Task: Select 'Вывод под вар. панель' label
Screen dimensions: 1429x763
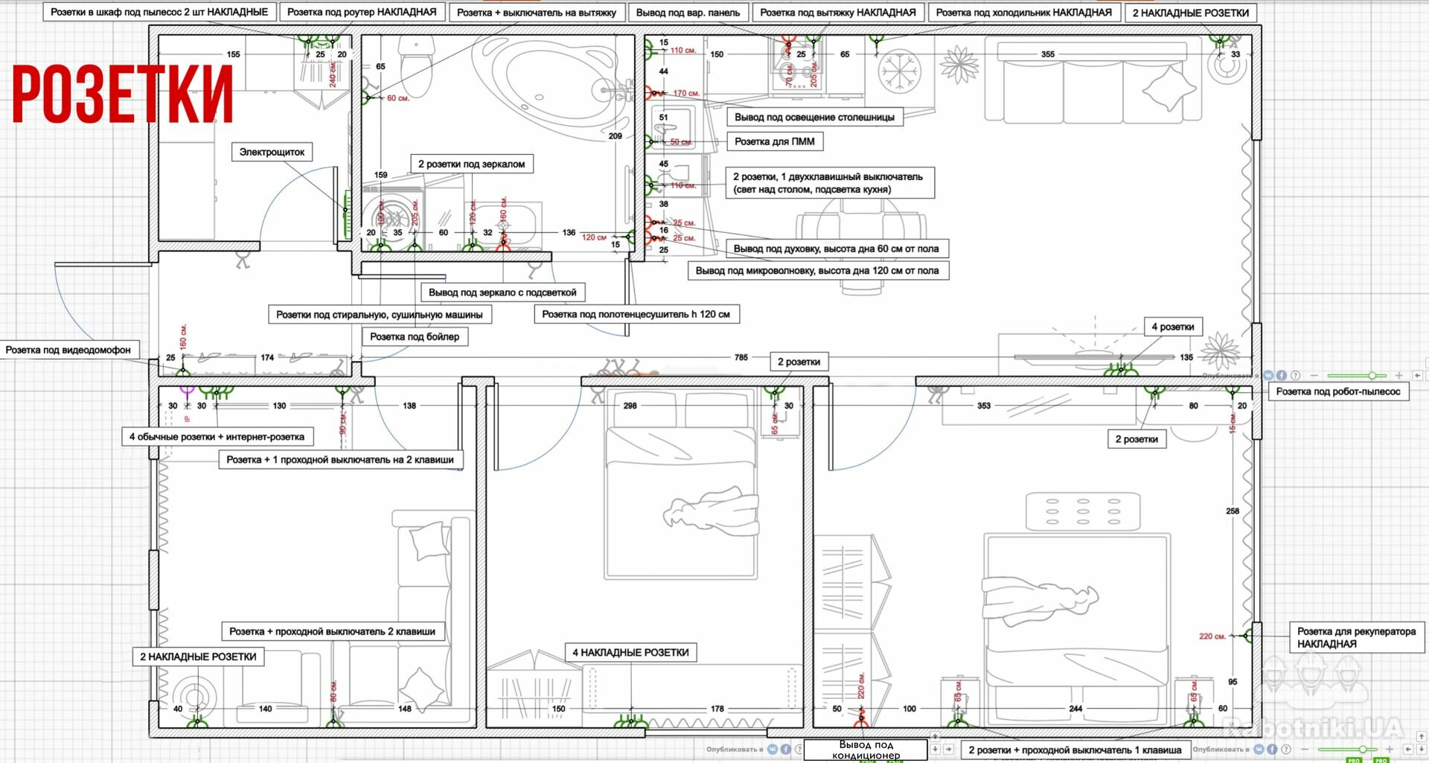Action: [x=688, y=13]
